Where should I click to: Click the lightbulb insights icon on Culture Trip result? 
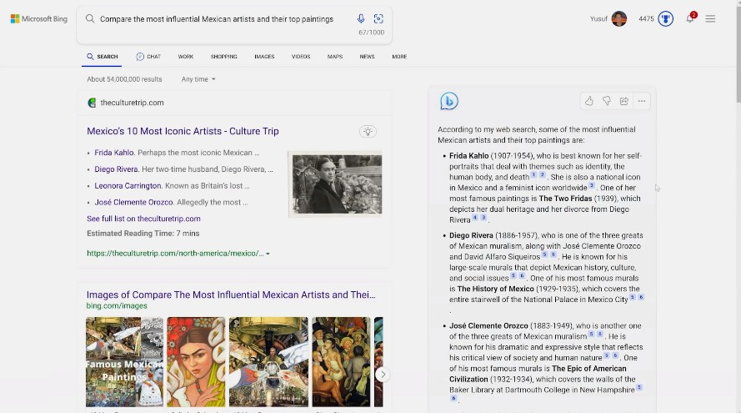tap(368, 132)
